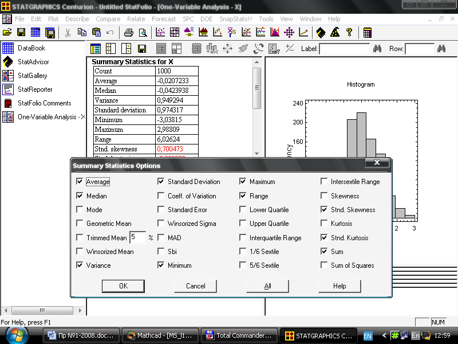Click OK in Summary Statistics Options
The height and width of the screenshot is (344, 458).
[x=123, y=286]
